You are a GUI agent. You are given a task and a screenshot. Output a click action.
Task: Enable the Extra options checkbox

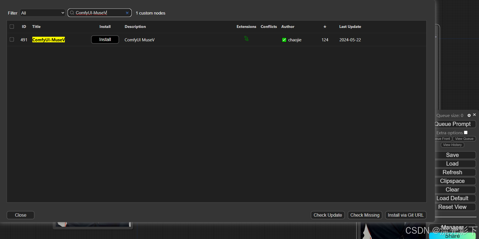(x=466, y=133)
